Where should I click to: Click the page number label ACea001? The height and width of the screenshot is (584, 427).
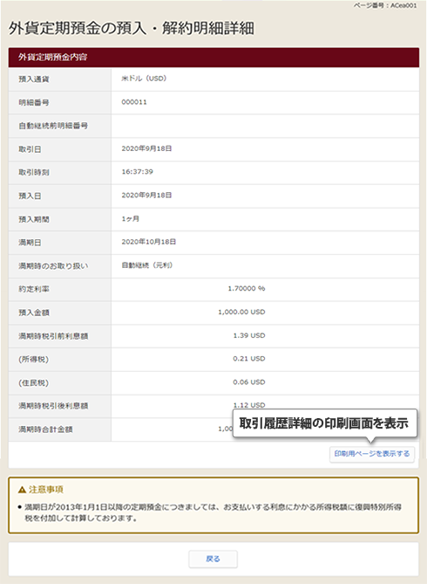pos(403,5)
